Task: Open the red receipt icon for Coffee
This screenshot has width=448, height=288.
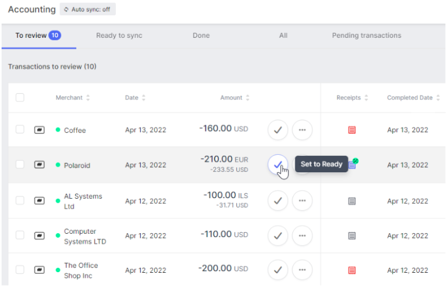Action: pos(352,130)
